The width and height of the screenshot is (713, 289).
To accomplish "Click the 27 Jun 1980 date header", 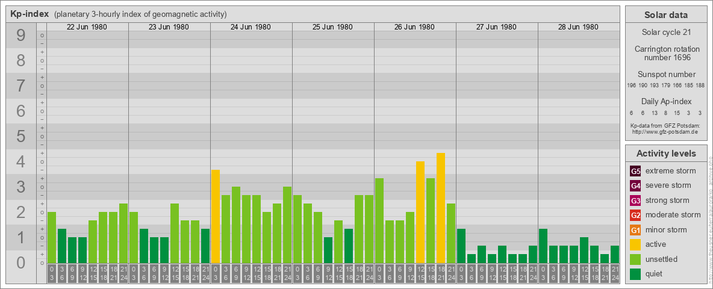I will tap(496, 27).
